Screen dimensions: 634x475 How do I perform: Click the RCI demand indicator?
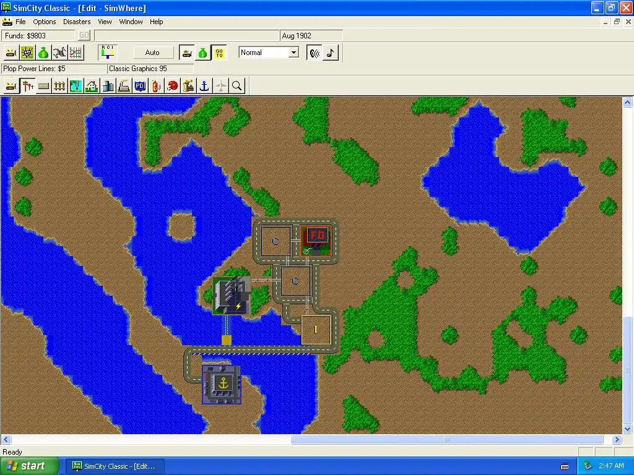(108, 53)
